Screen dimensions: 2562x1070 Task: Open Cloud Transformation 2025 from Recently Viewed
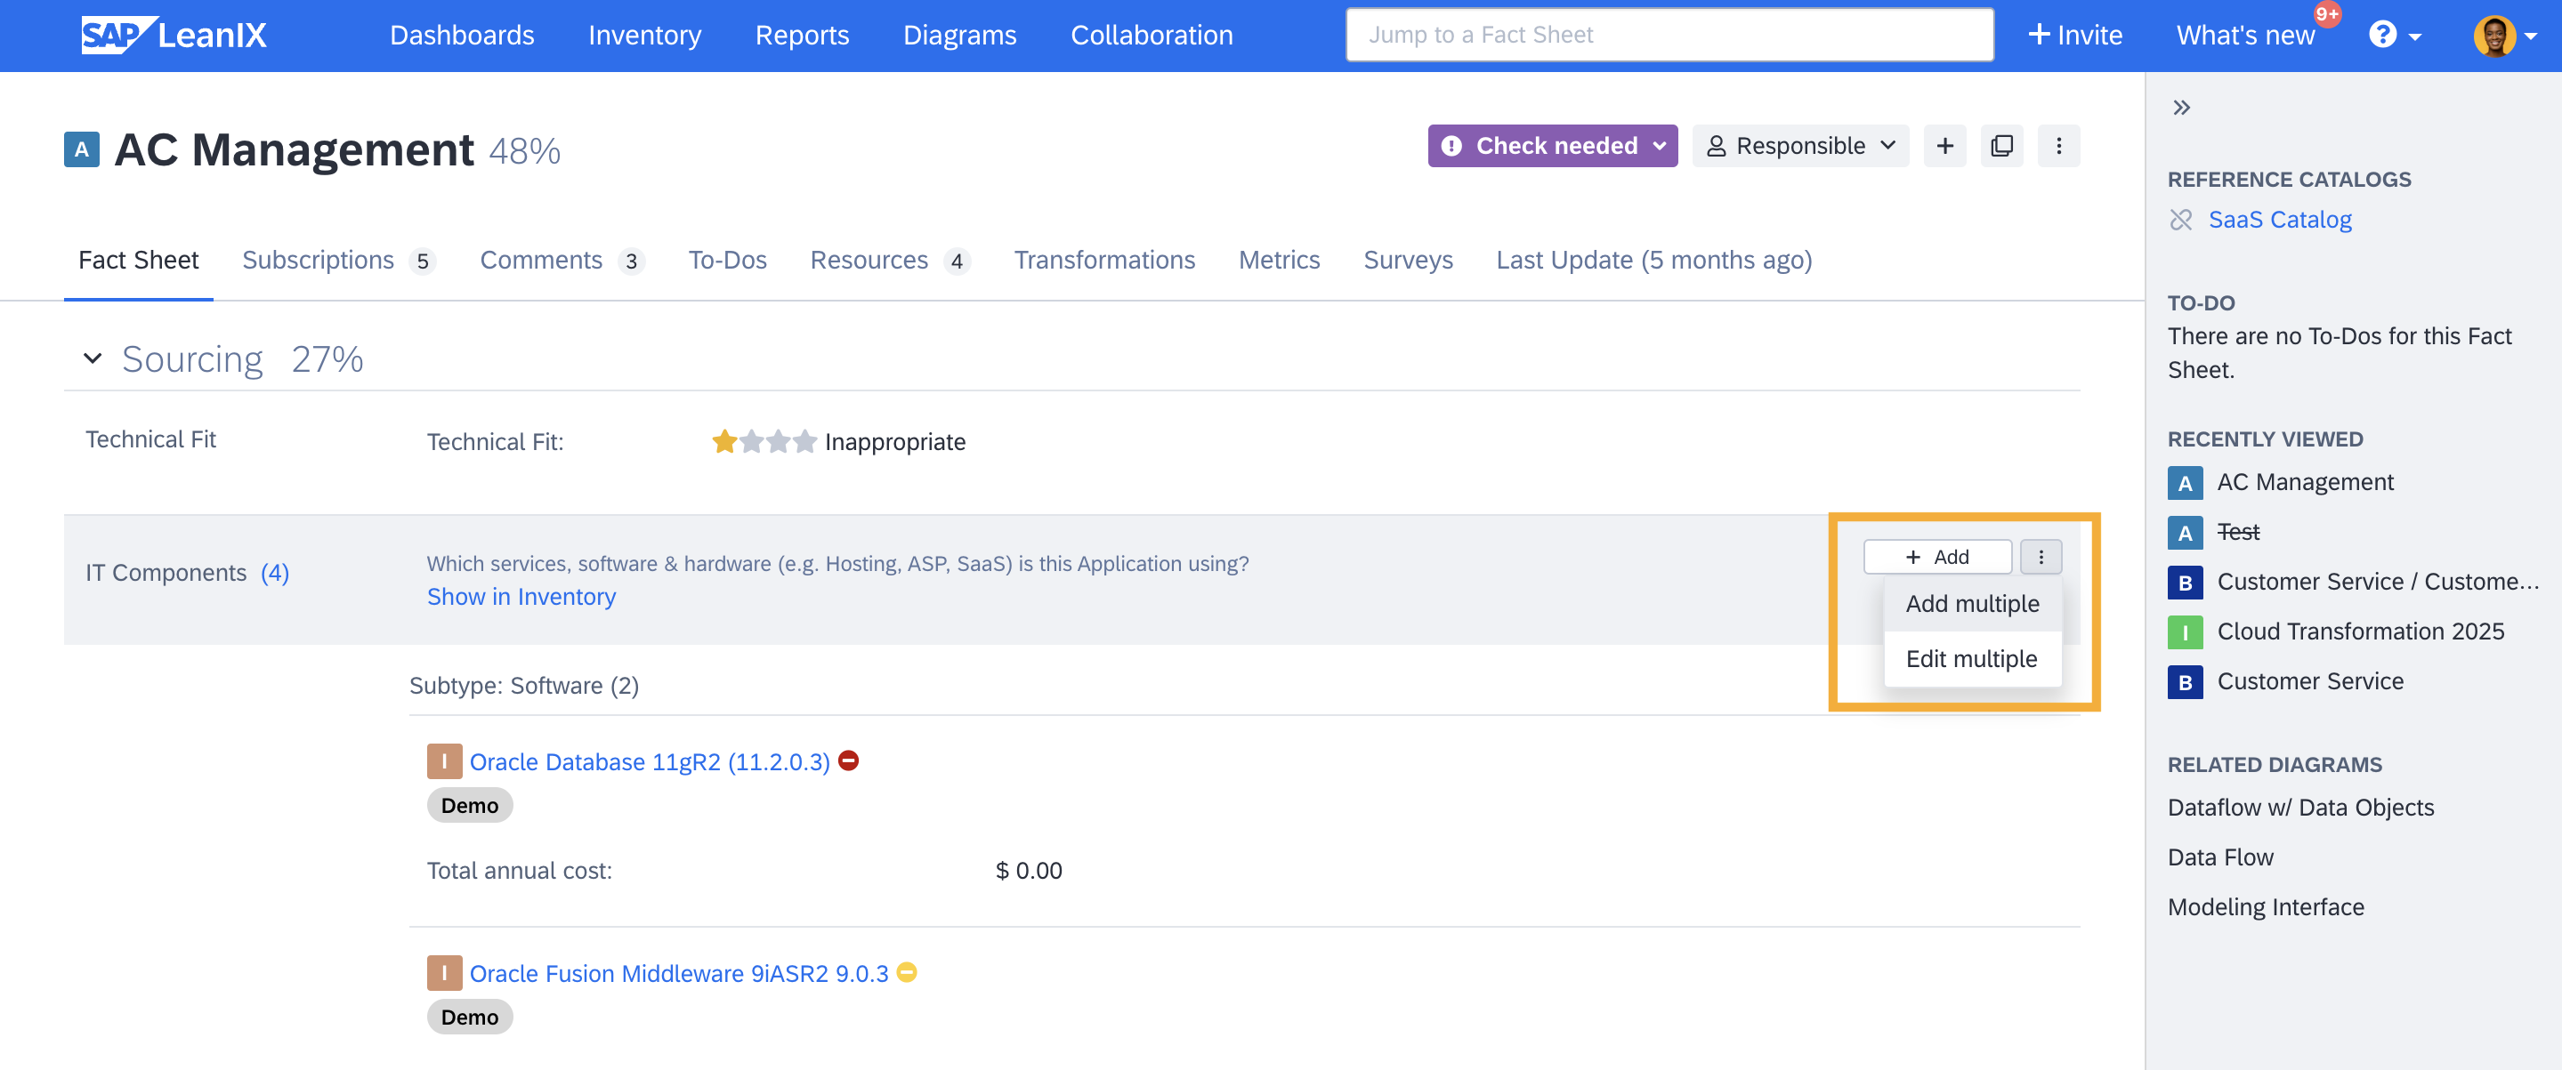pos(2360,632)
